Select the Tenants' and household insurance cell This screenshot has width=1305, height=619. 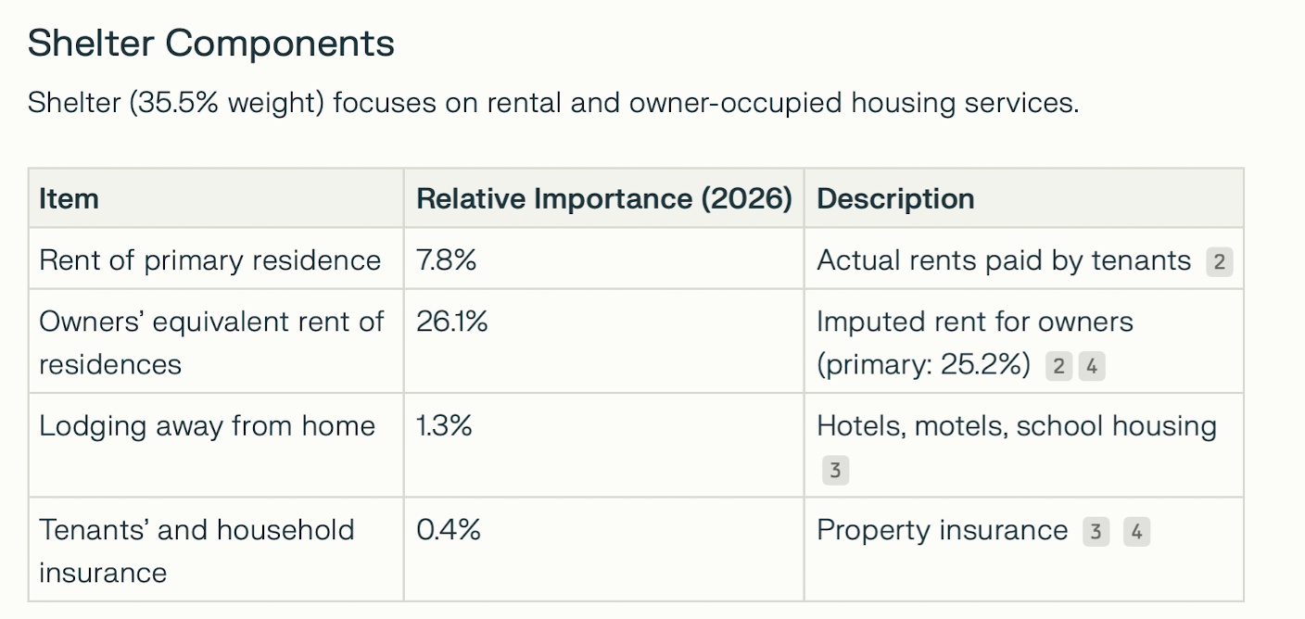tap(196, 550)
